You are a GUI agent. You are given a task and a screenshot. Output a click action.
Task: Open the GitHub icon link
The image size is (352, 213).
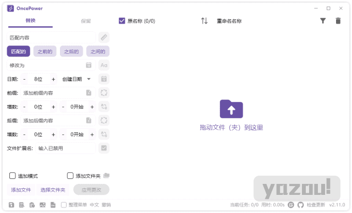pos(301,205)
